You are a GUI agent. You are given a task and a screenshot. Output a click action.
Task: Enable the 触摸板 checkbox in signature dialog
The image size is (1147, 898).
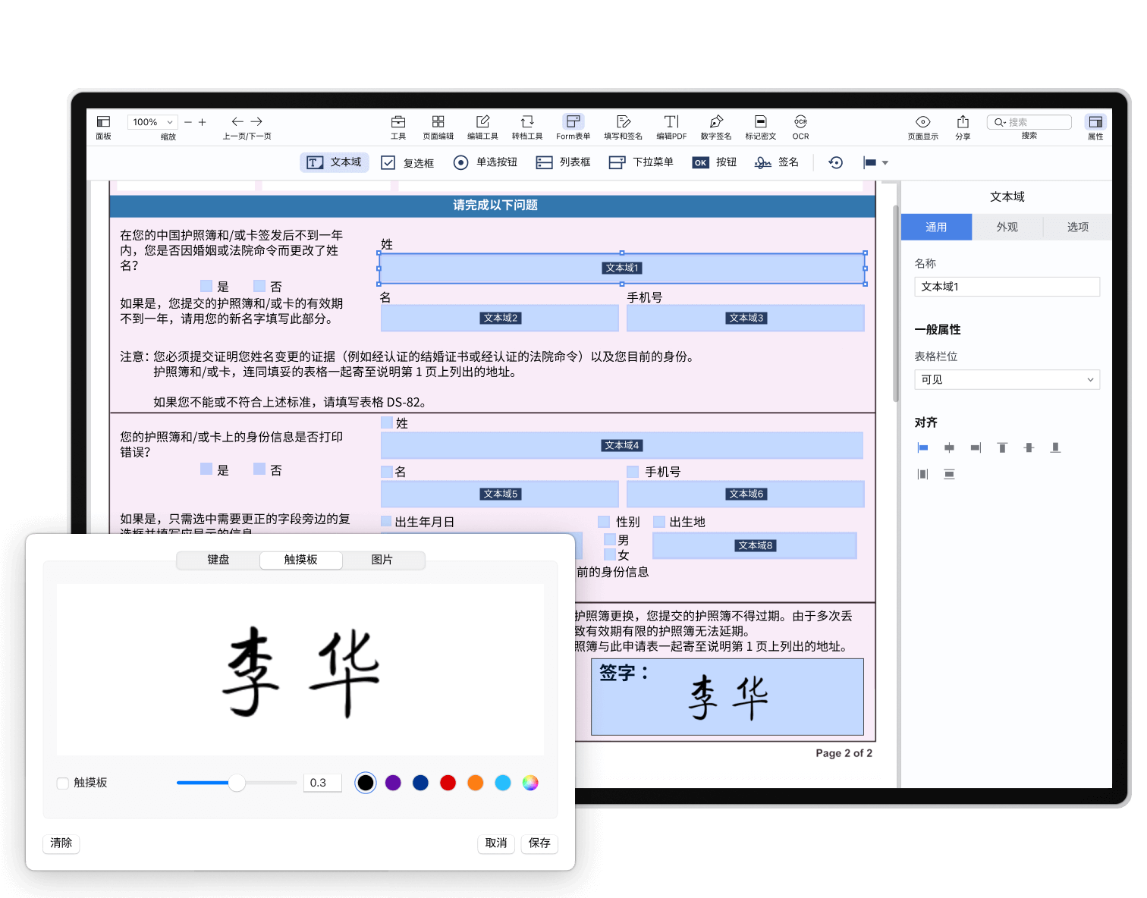63,783
